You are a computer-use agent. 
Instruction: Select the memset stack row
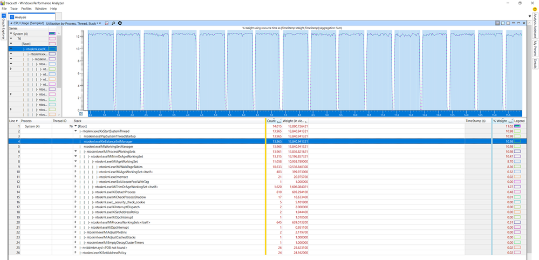(267, 176)
